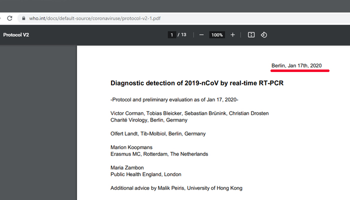Click the Victor Corman authors line
The height and width of the screenshot is (200, 350).
point(189,113)
